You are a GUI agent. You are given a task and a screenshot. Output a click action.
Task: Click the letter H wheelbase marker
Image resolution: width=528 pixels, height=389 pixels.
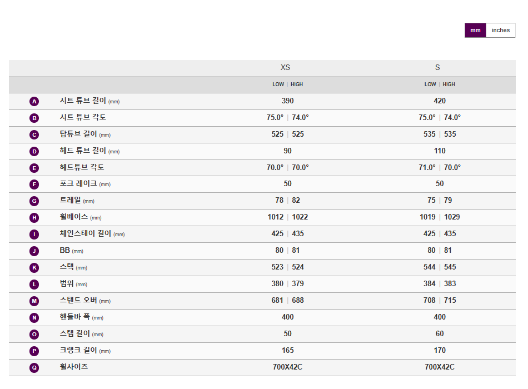(x=34, y=218)
